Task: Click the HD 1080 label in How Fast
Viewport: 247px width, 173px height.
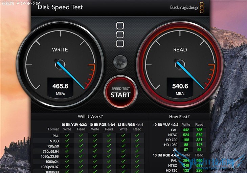Action: pyautogui.click(x=171, y=145)
